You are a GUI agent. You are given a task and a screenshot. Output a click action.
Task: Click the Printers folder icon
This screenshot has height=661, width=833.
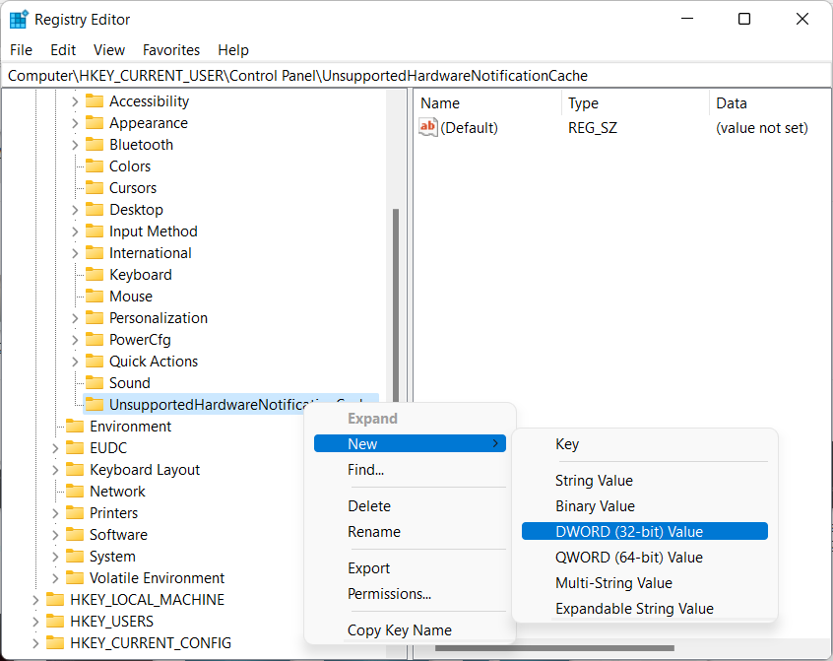point(75,513)
